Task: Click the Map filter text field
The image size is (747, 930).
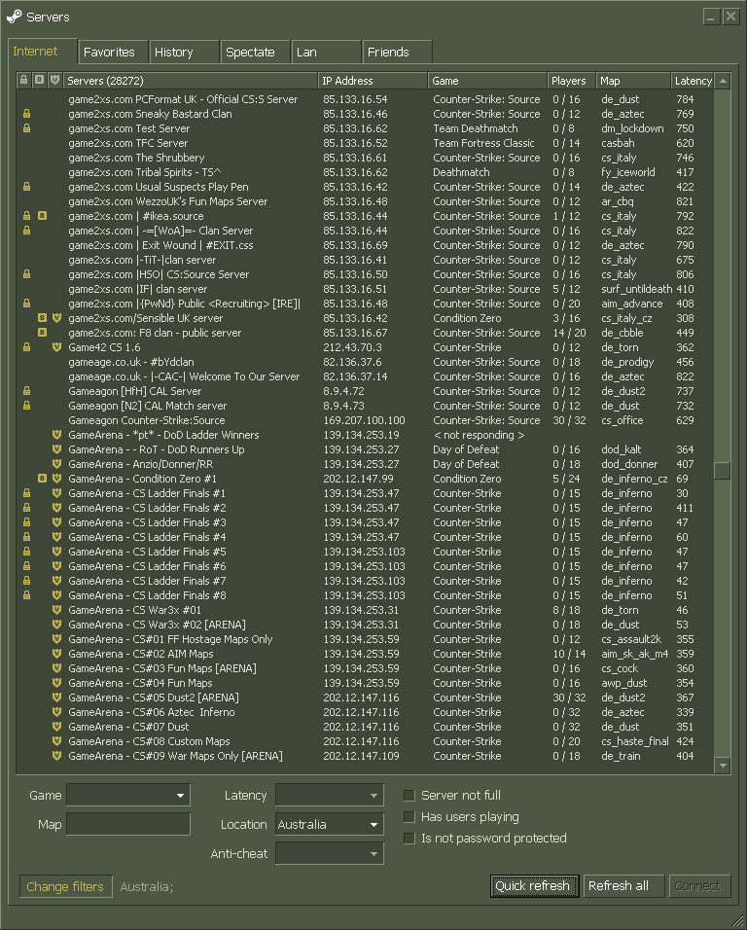Action: point(128,824)
